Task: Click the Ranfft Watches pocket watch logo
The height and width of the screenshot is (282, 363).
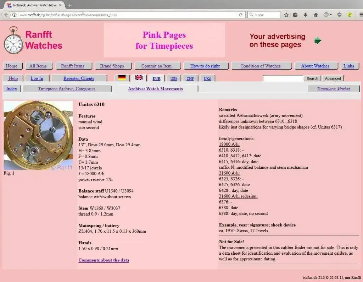Action: tap(13, 40)
